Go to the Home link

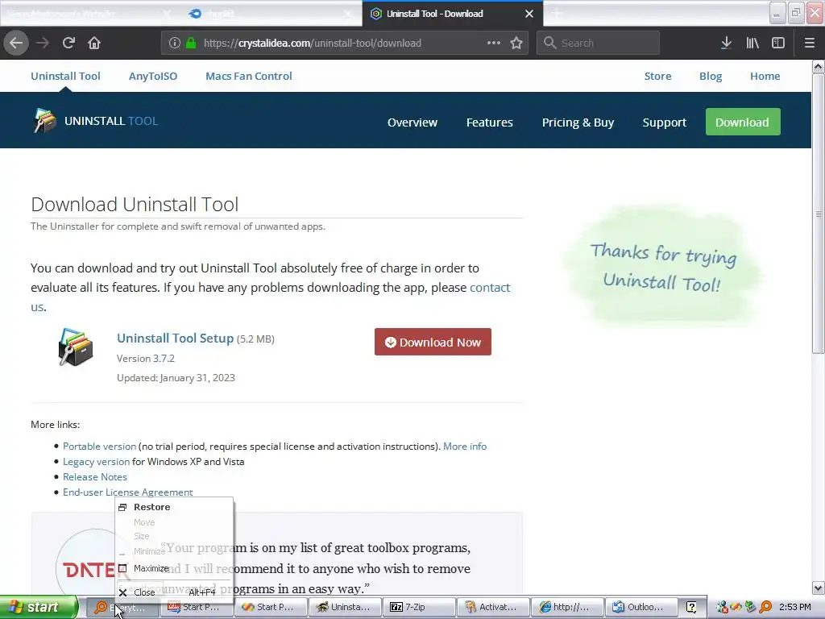(765, 76)
